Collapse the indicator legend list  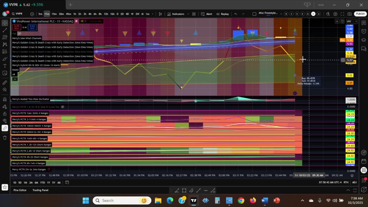point(15,79)
